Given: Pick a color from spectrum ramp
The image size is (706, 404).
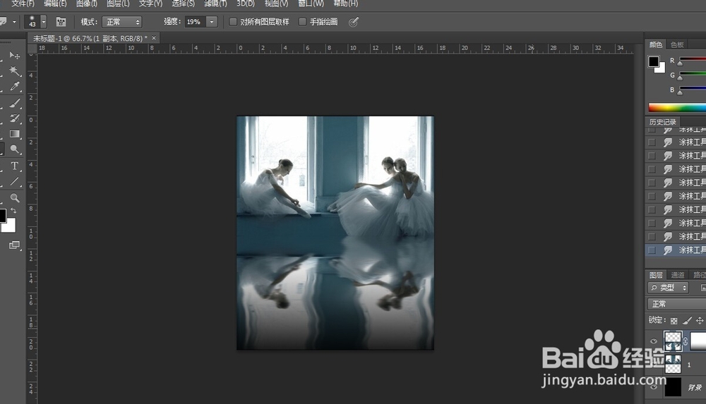Looking at the screenshot, I should click(x=677, y=108).
